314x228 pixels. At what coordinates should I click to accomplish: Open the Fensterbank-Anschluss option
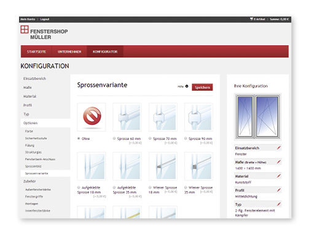[x=40, y=159]
